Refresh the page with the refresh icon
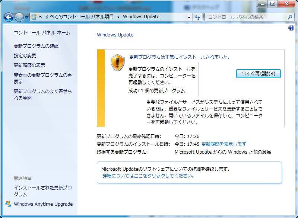 (197, 17)
